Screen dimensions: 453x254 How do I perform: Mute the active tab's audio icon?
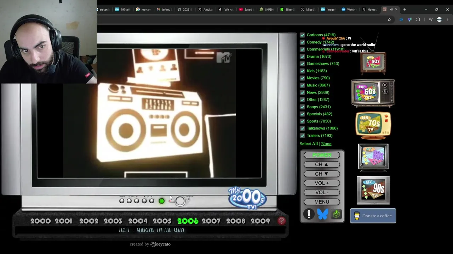391,10
